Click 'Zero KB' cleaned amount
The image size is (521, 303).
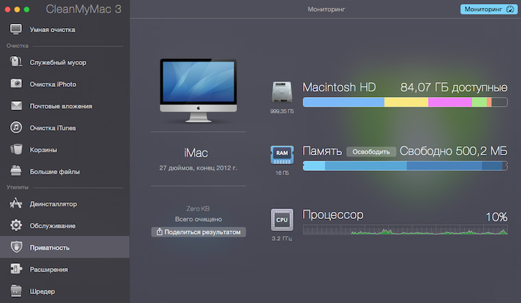tap(198, 209)
